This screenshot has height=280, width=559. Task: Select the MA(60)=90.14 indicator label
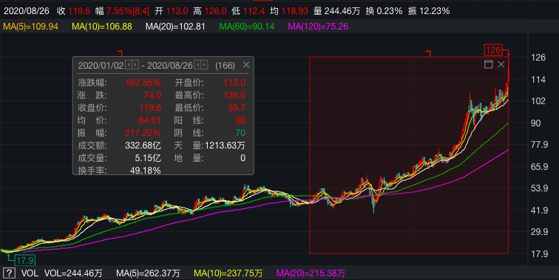(247, 27)
